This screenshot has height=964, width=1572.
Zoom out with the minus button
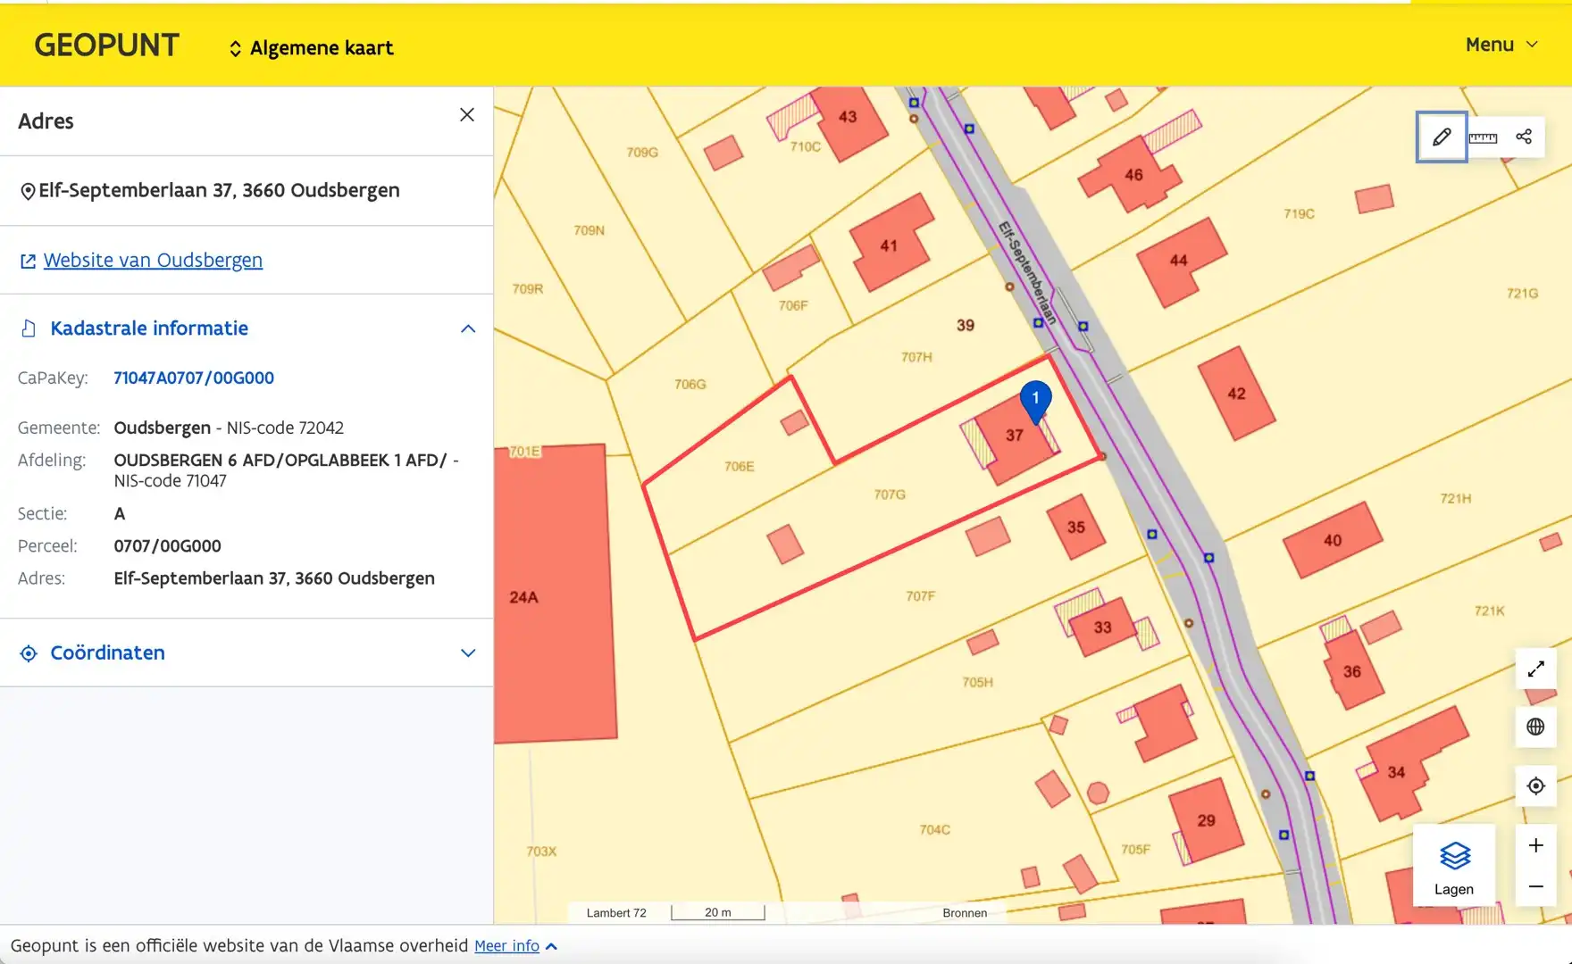point(1535,886)
